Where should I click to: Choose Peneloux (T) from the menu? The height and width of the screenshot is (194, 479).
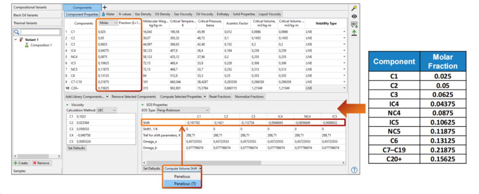coord(181,183)
